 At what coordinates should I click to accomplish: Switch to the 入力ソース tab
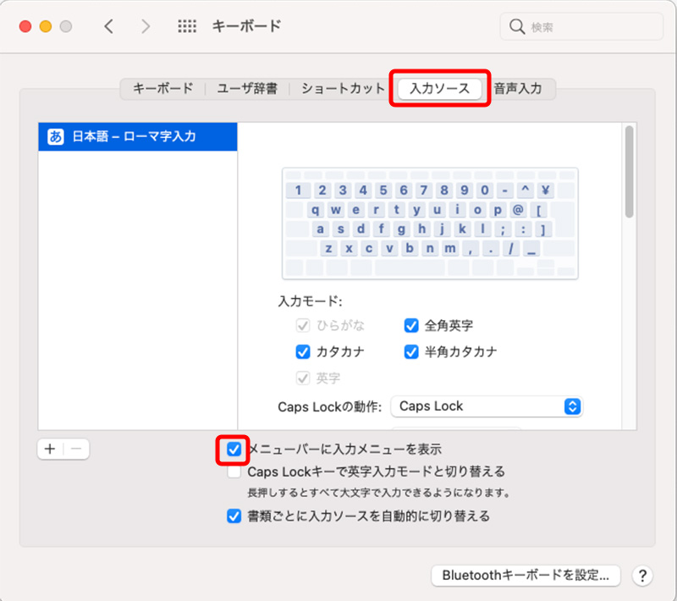pyautogui.click(x=439, y=87)
